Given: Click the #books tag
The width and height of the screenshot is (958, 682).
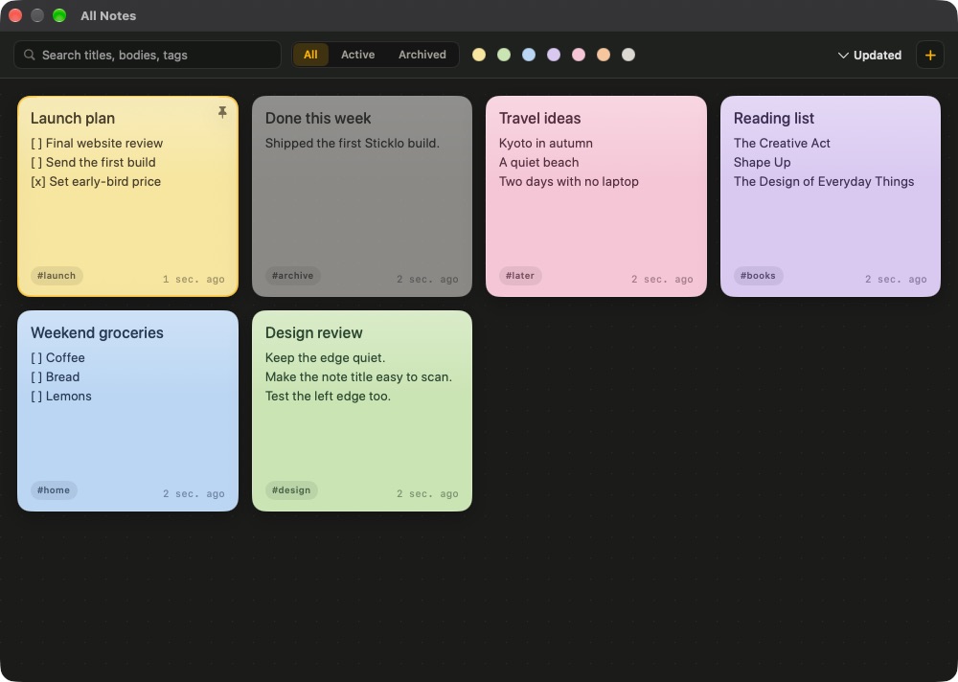Looking at the screenshot, I should (758, 276).
